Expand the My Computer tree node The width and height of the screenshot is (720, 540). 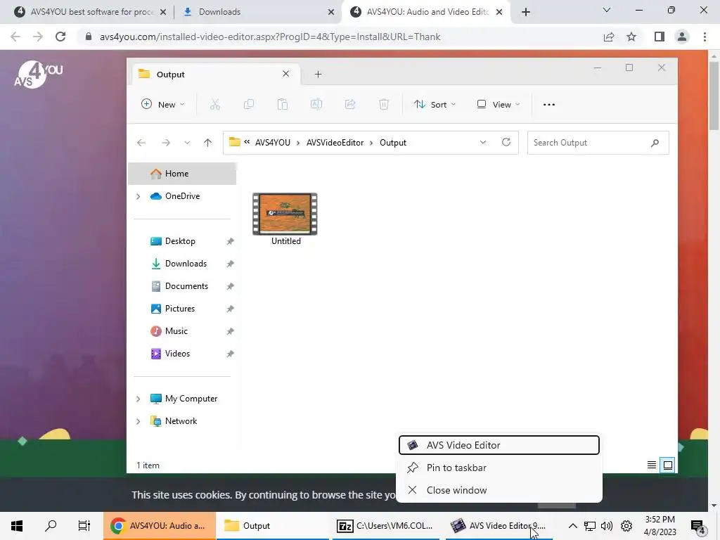pyautogui.click(x=139, y=399)
